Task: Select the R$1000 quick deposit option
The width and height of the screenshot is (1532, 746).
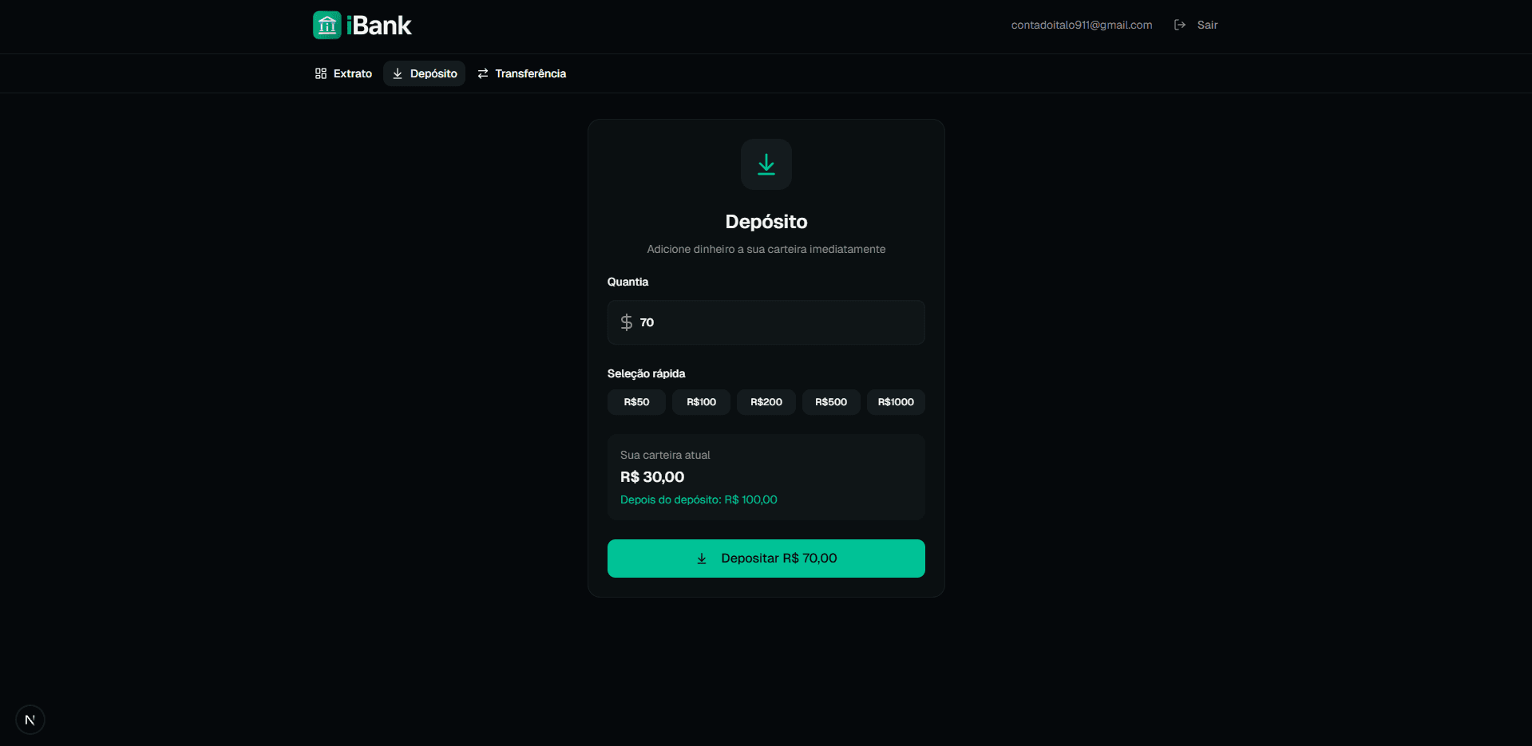Action: pos(895,402)
